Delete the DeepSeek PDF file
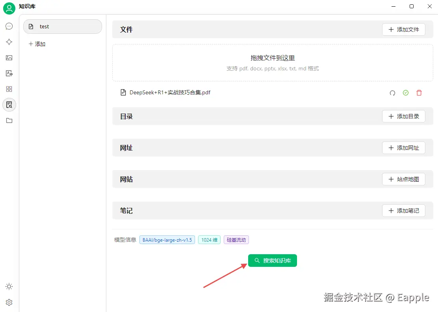 419,93
